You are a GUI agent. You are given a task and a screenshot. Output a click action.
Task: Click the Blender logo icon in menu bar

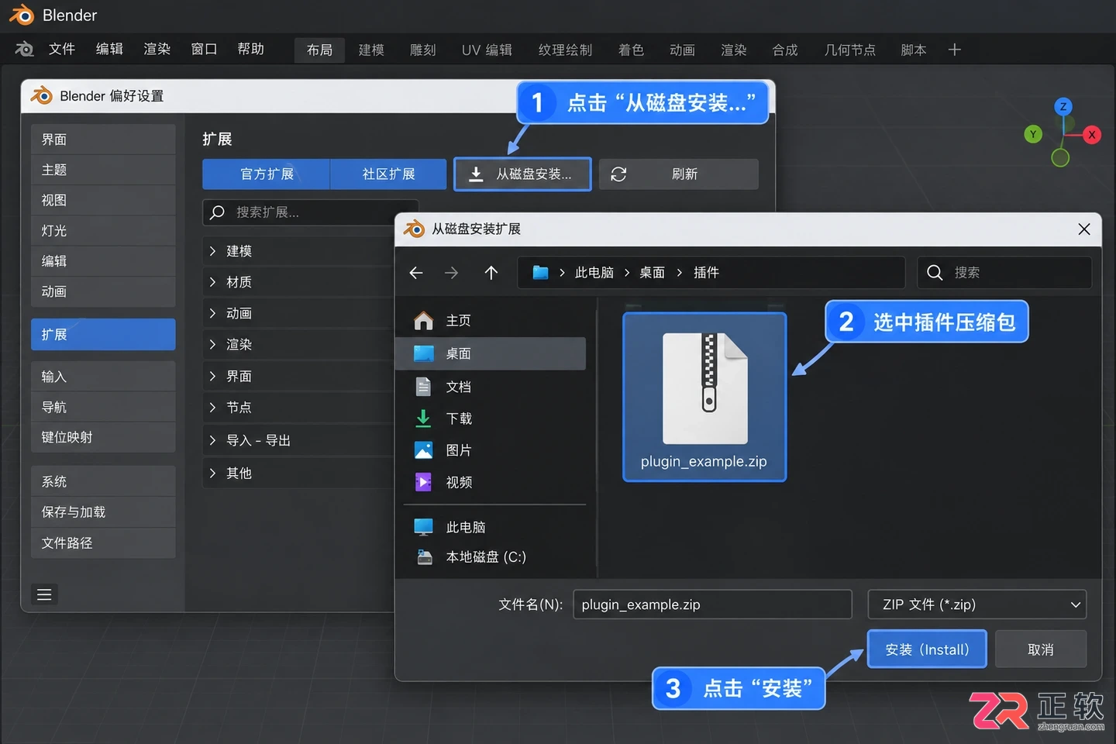(x=25, y=49)
